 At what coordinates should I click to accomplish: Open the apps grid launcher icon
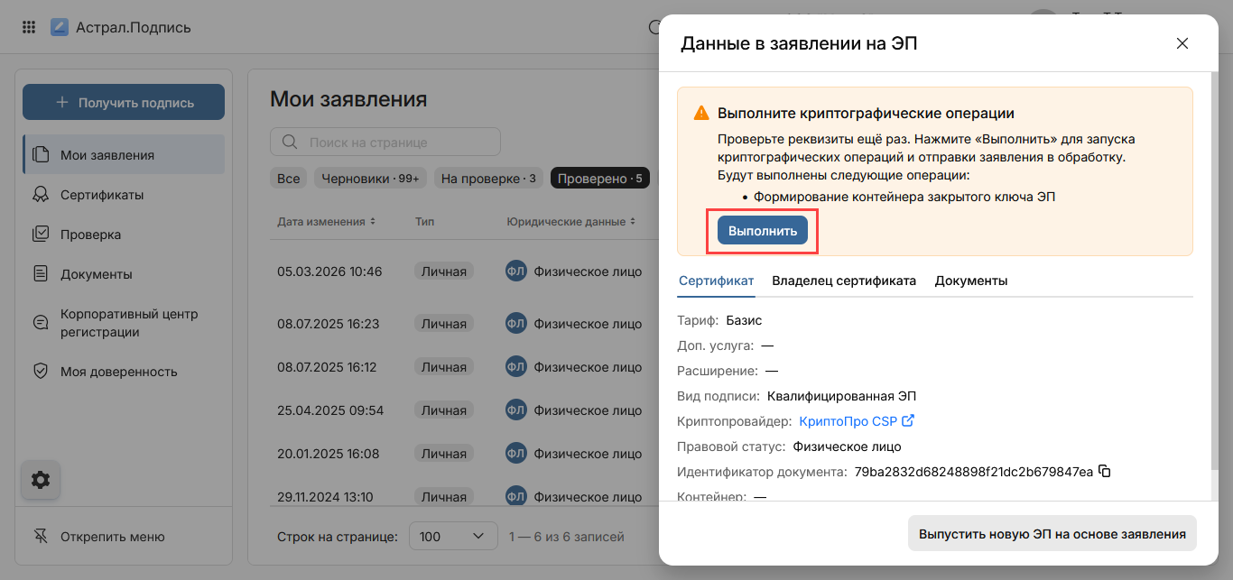[29, 27]
